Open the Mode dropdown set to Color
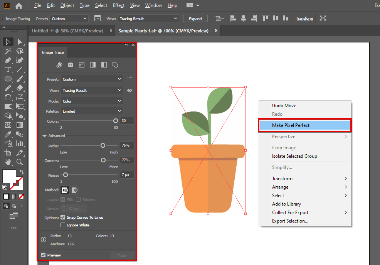The height and width of the screenshot is (265, 380). tap(92, 101)
